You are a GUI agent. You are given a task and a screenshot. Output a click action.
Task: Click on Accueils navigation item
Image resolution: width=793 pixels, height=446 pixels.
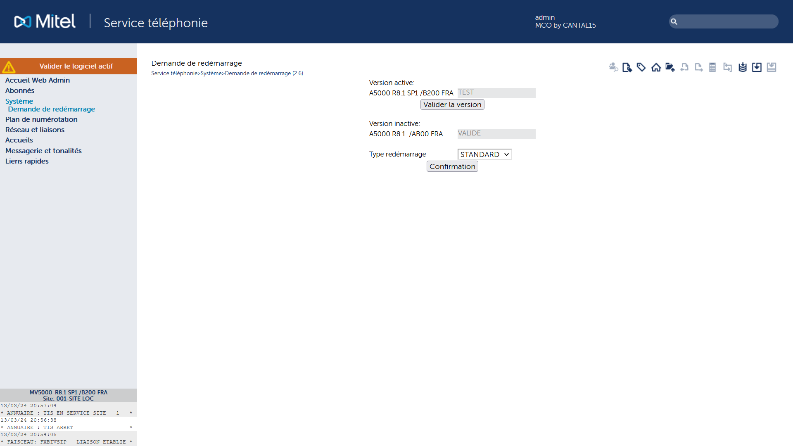tap(19, 140)
